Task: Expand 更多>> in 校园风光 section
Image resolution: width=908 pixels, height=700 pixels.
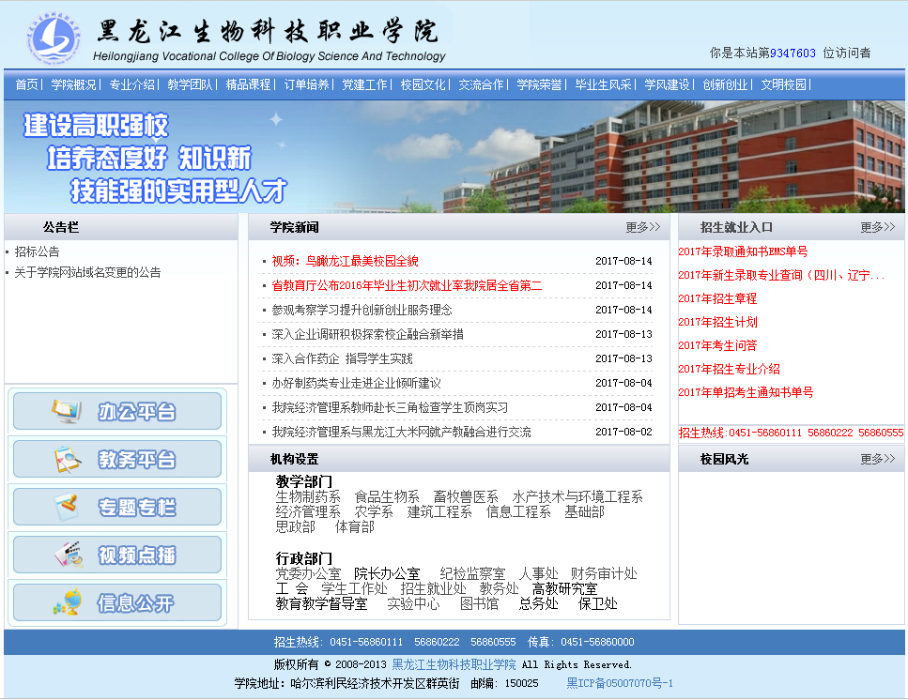Action: [877, 460]
